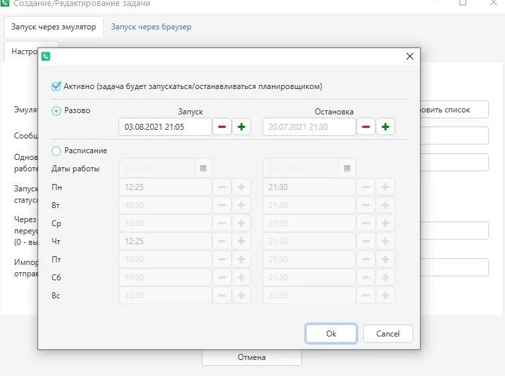Uncheck the Активно scheduler checkbox
Screen dimensions: 505x376
point(56,86)
